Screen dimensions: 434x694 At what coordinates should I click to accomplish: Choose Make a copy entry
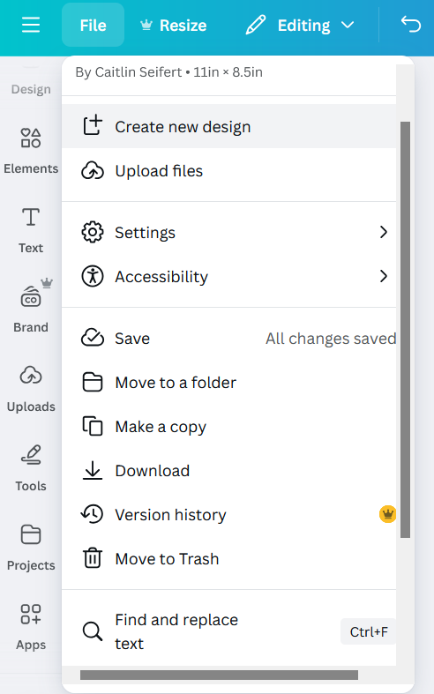click(x=229, y=427)
